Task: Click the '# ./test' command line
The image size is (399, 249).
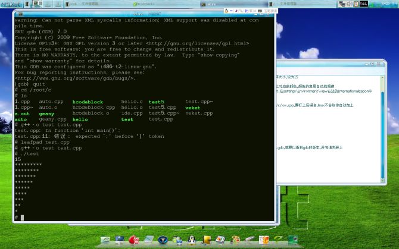Action: 27,153
